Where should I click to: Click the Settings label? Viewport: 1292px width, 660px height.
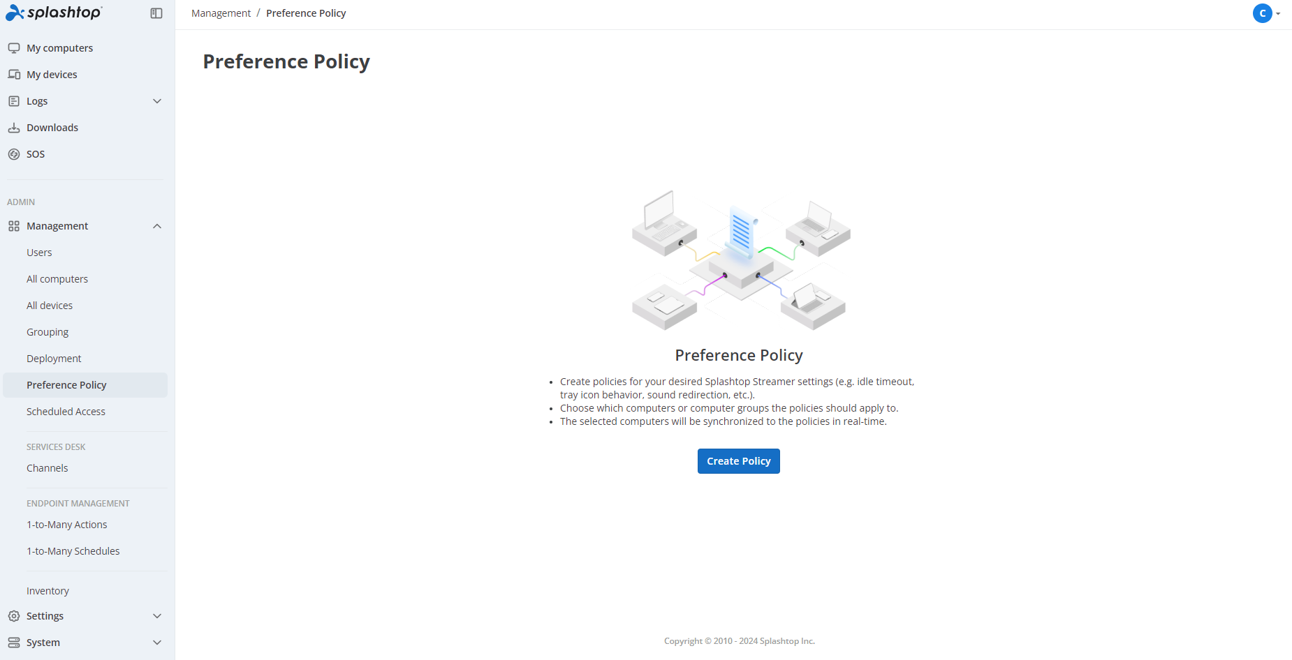click(x=45, y=616)
